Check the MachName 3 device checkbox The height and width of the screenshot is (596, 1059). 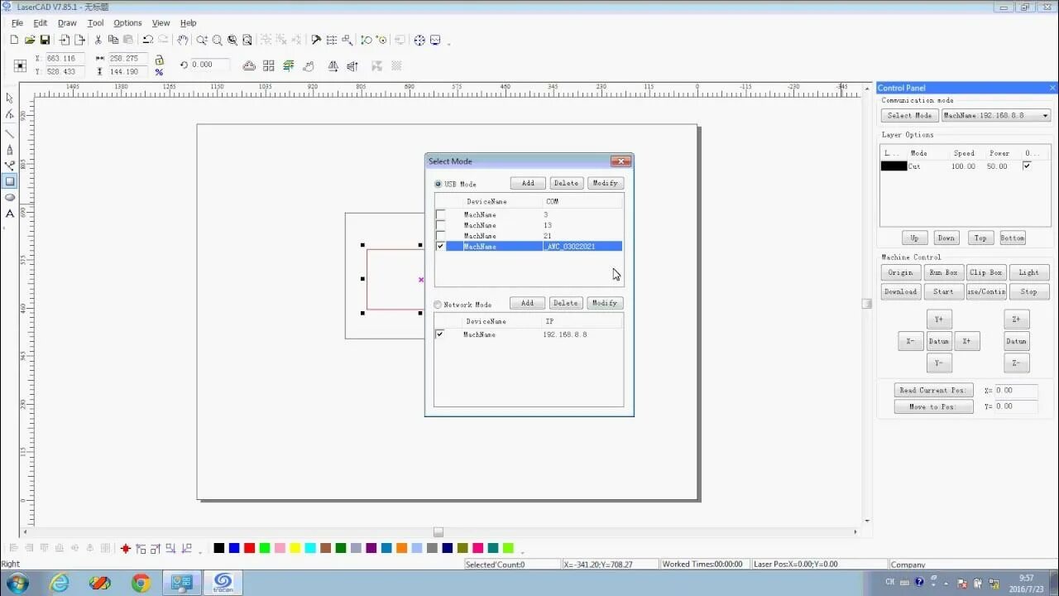(440, 214)
